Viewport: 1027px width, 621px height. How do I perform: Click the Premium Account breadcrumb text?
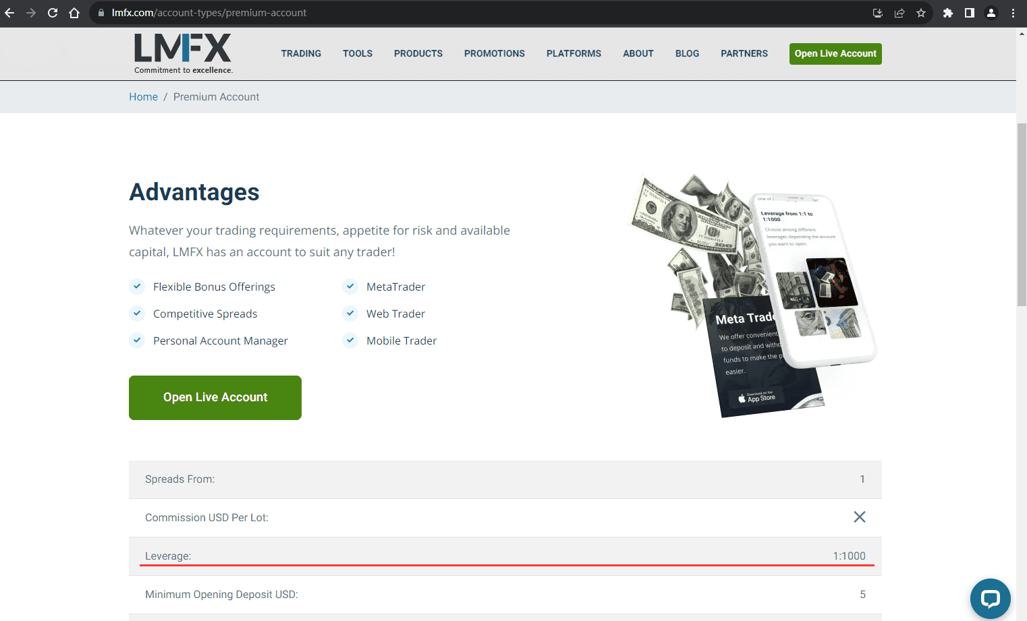click(x=216, y=97)
